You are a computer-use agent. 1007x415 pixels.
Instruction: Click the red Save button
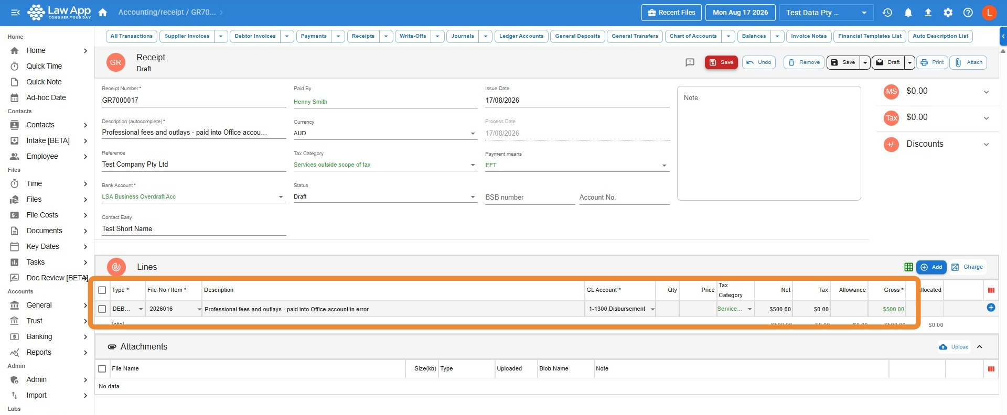click(721, 62)
